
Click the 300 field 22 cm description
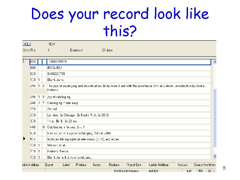click(129, 121)
